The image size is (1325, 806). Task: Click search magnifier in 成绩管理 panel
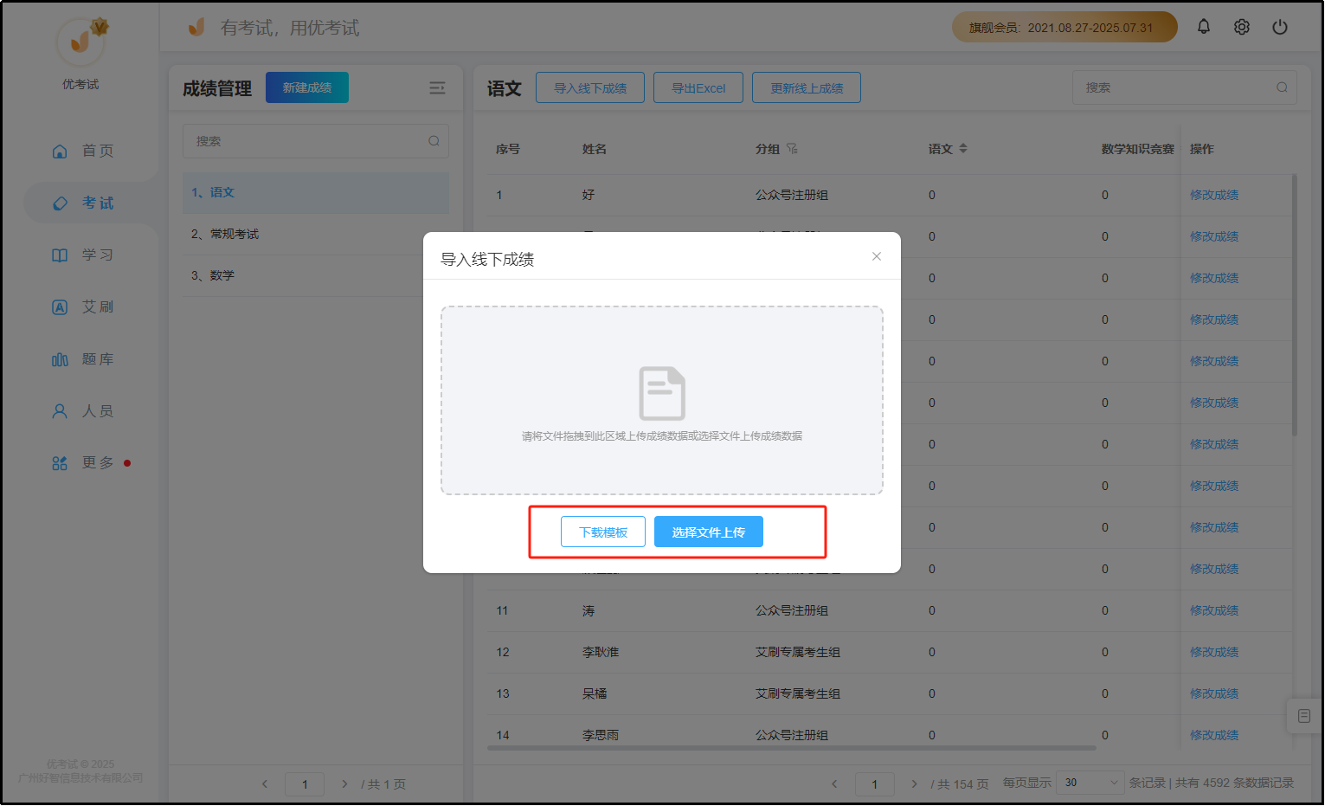(434, 141)
